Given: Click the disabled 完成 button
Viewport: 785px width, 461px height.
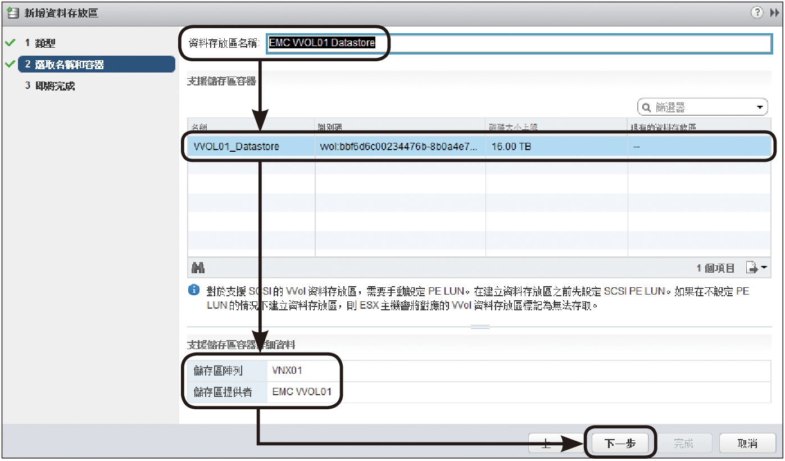Looking at the screenshot, I should (683, 444).
